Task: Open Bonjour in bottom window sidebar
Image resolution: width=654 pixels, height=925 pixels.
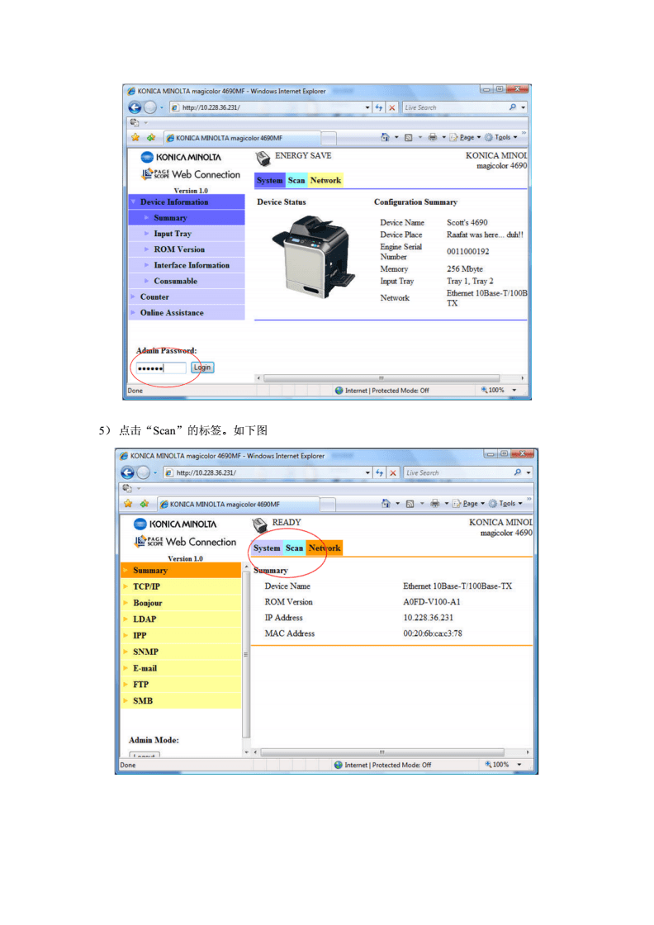Action: pos(181,603)
